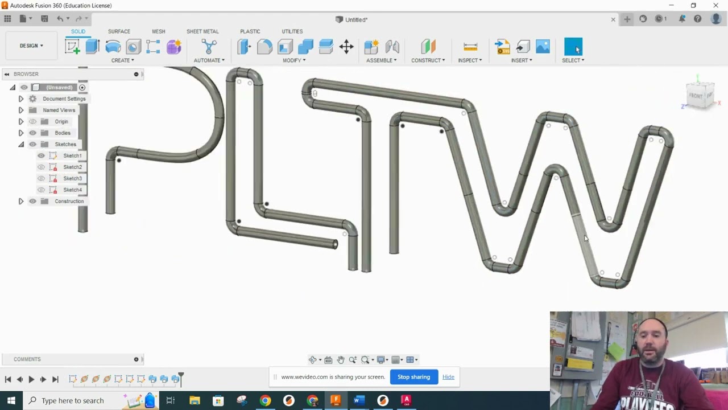Activate the Move/Copy tool
728x410 pixels.
(346, 47)
